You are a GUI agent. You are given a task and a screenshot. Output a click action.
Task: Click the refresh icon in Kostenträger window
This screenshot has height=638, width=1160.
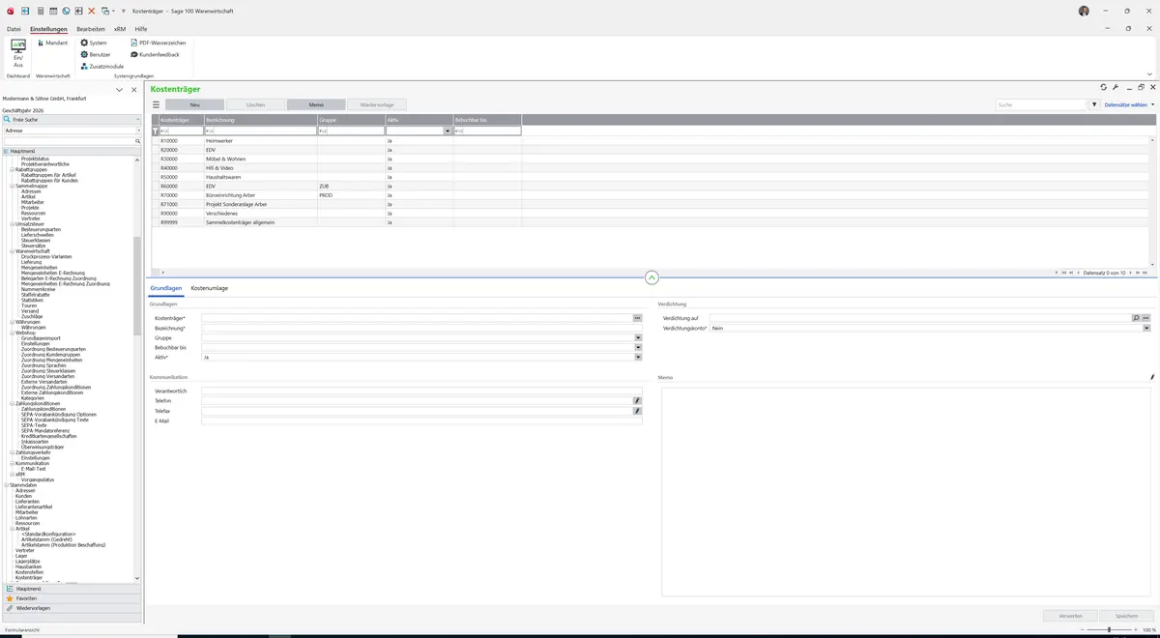coord(1103,87)
